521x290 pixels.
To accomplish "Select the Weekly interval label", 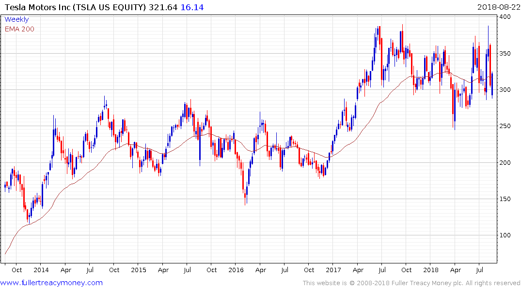I will tap(16, 19).
